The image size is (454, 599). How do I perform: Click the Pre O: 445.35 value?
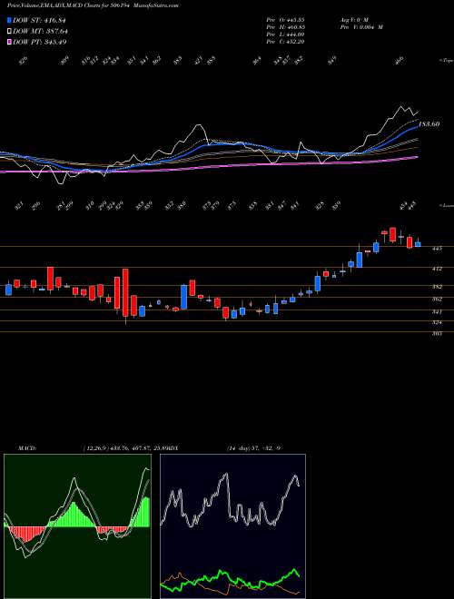285,19
